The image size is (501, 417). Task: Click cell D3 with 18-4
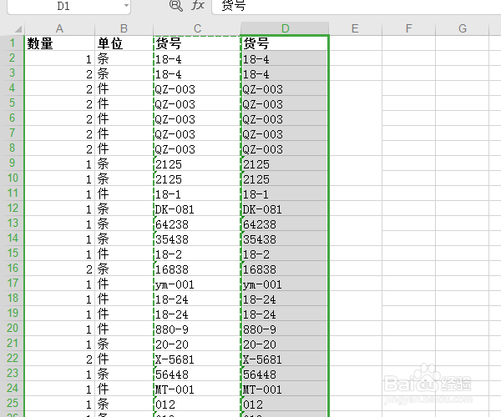tap(285, 73)
